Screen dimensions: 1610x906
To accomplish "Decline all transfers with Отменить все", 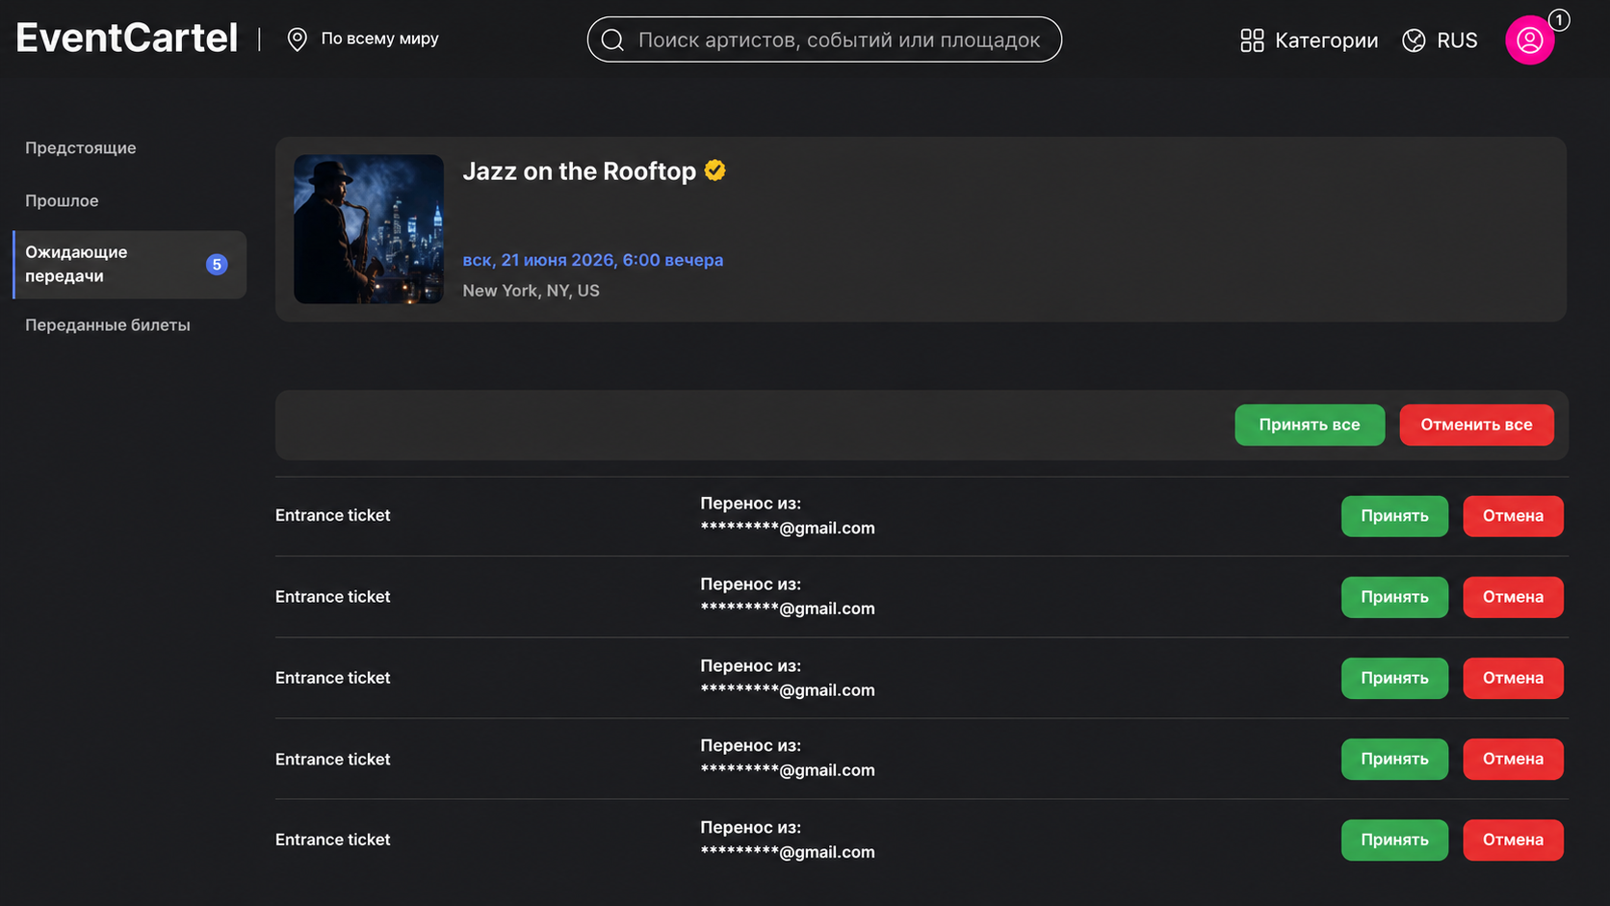I will click(x=1476, y=425).
